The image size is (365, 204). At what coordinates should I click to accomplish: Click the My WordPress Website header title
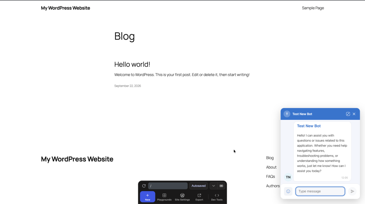[66, 8]
